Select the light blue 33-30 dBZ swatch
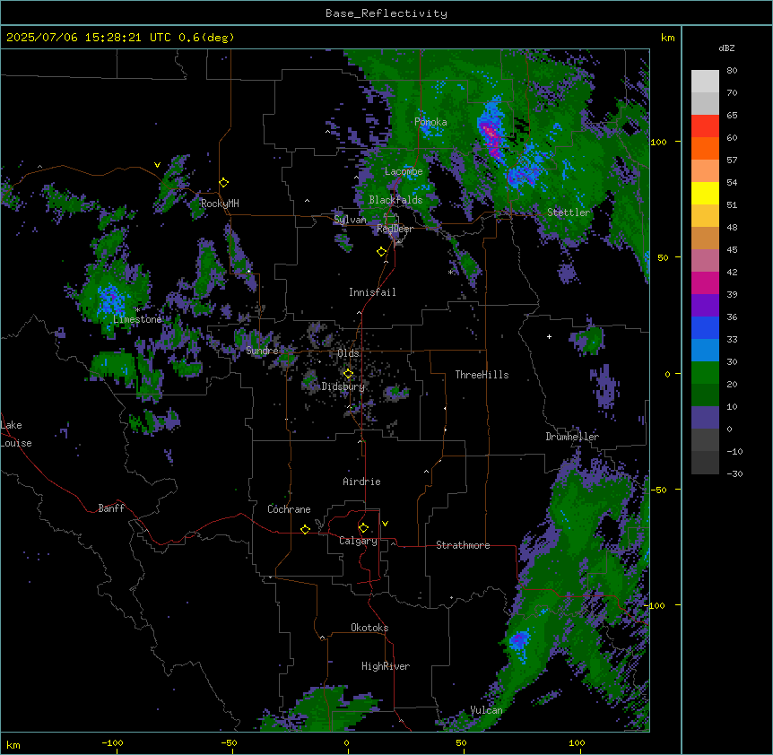This screenshot has width=773, height=755. (705, 351)
